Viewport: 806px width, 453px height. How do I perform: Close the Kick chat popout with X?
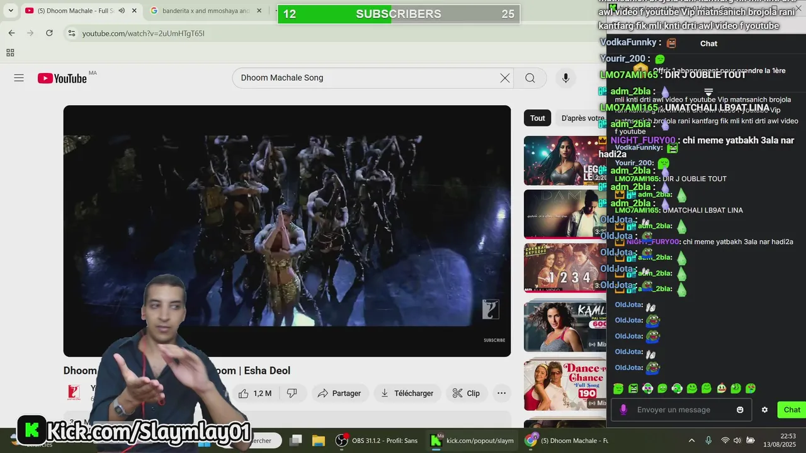point(798,8)
